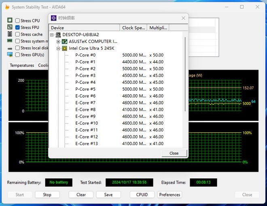The image size is (267, 206).
Task: Click the Clear button
Action: [81, 195]
